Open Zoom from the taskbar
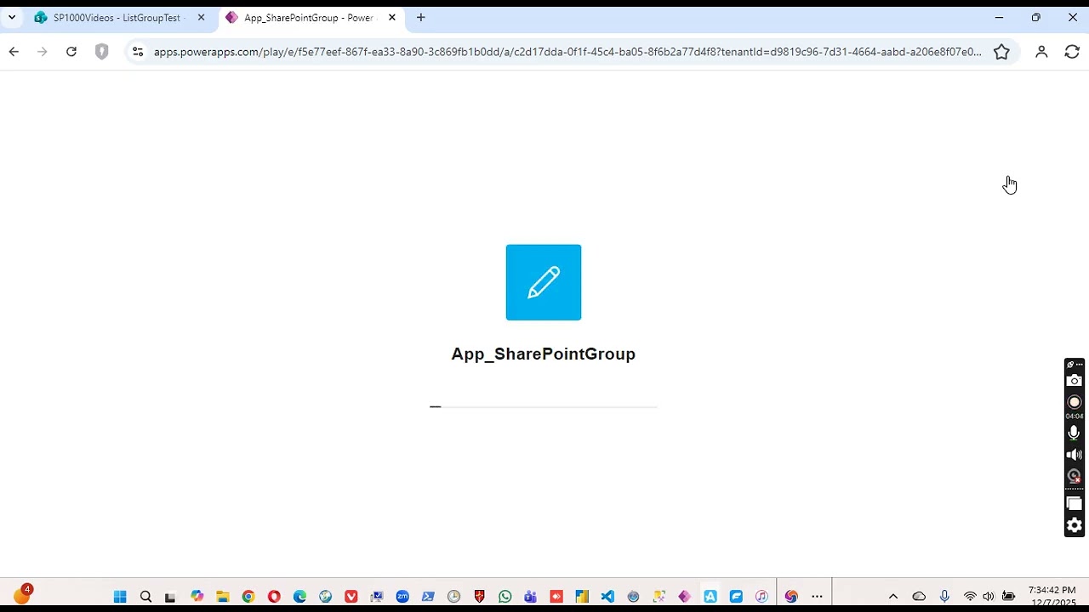This screenshot has width=1089, height=612. 402,597
